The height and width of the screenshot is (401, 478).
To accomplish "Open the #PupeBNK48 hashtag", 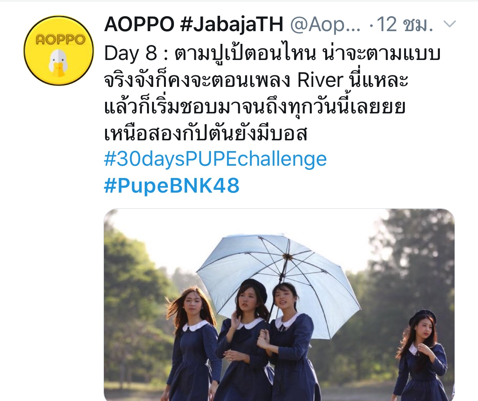I will coord(172,186).
